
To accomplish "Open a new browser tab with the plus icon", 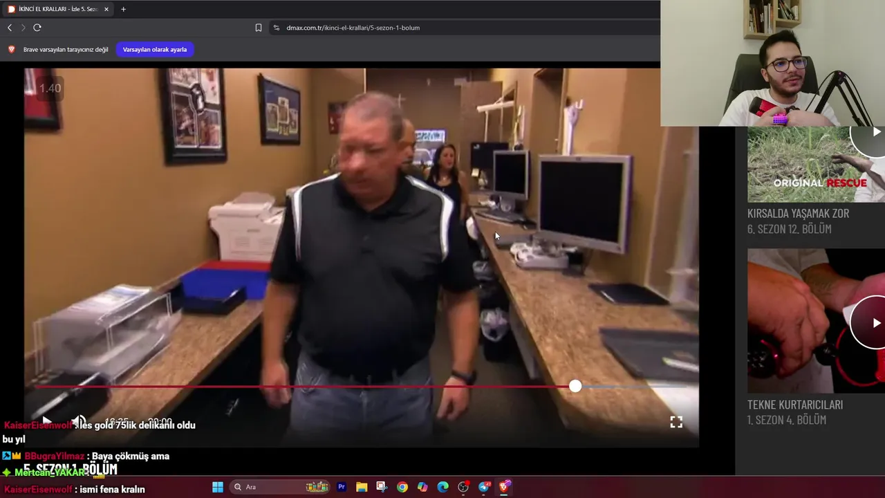I will (x=123, y=9).
